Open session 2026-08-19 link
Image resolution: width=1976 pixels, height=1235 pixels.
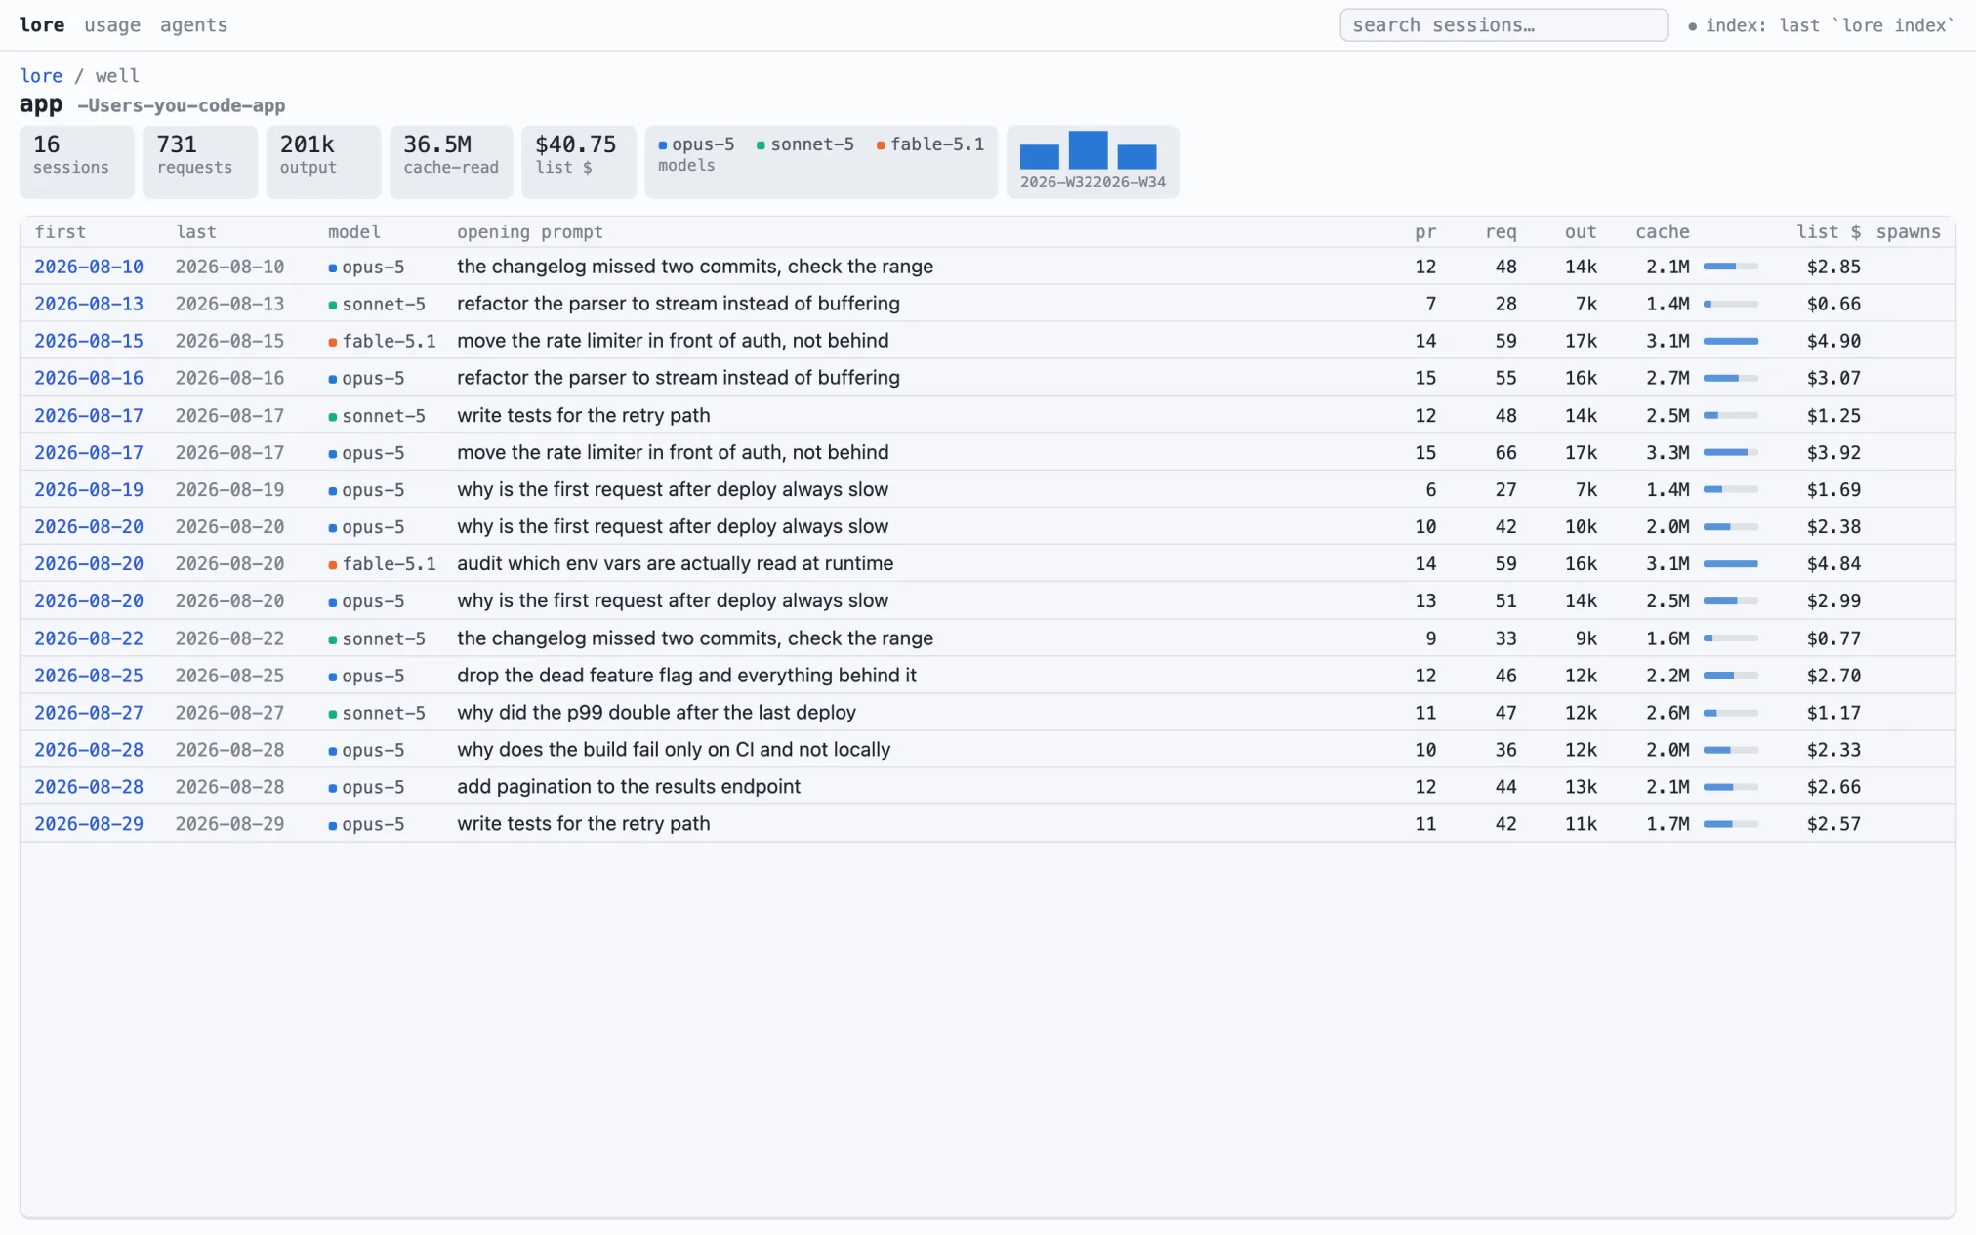click(x=89, y=489)
